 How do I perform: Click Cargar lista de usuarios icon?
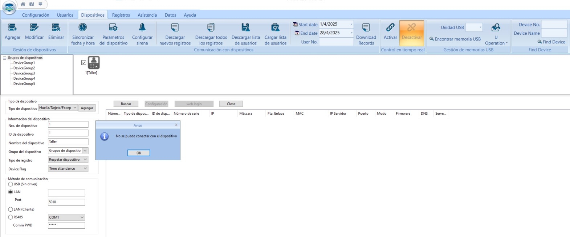coord(276,27)
